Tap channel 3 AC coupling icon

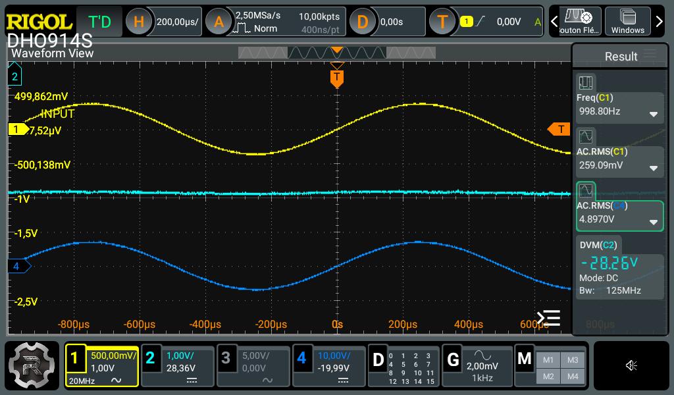tap(267, 381)
